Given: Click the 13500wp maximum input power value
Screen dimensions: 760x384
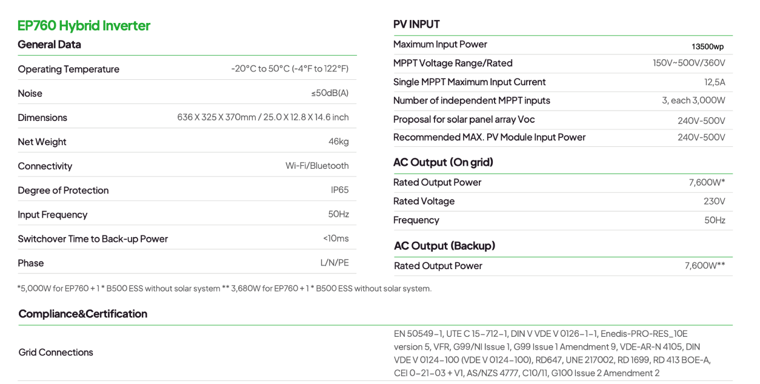Looking at the screenshot, I should [707, 46].
